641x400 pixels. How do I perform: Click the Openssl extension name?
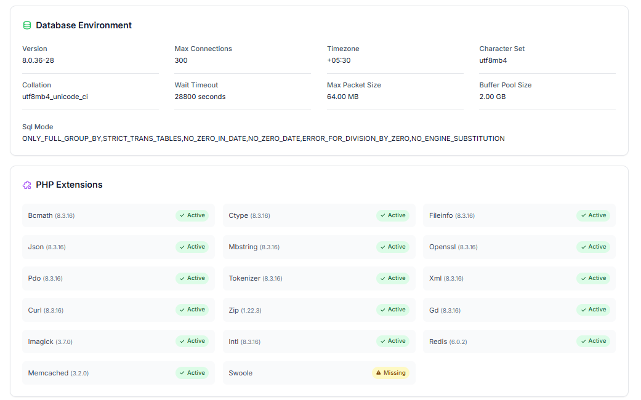click(x=442, y=247)
